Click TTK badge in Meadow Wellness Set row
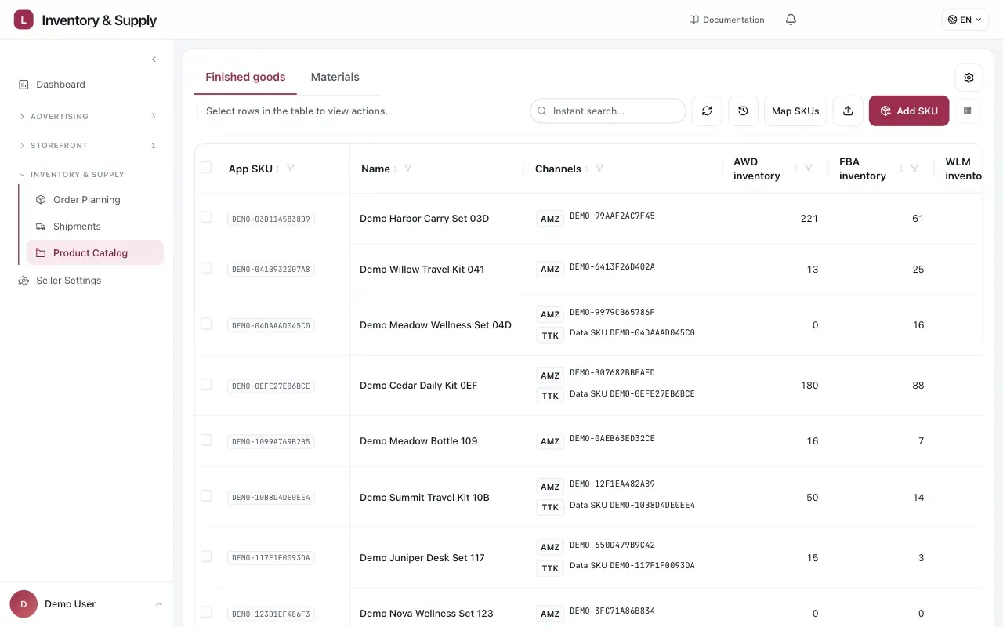This screenshot has height=627, width=1003. pos(550,335)
